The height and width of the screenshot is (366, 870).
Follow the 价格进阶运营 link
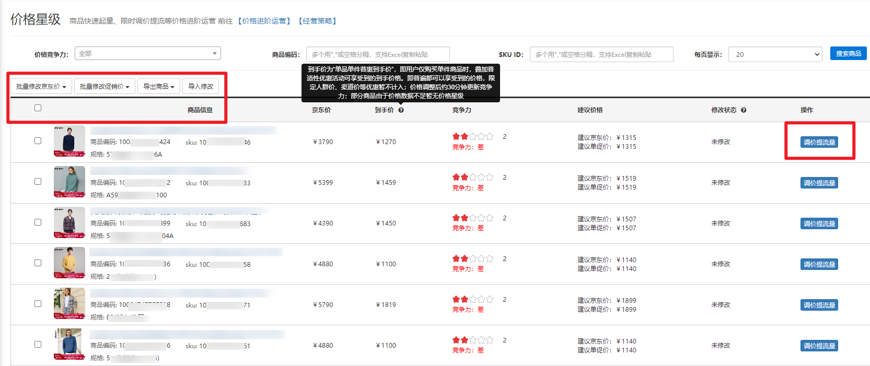(264, 21)
